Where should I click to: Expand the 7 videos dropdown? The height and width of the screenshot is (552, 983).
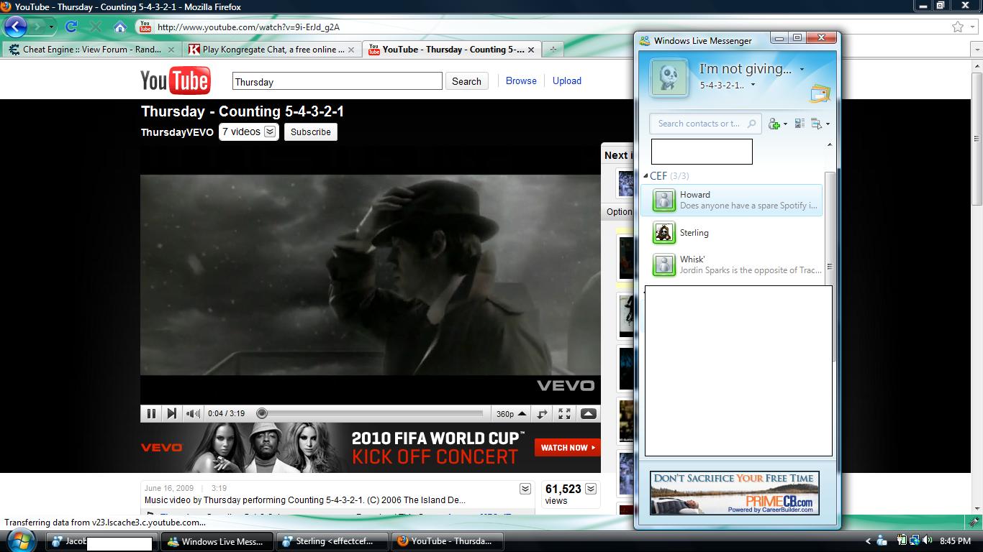tap(248, 132)
